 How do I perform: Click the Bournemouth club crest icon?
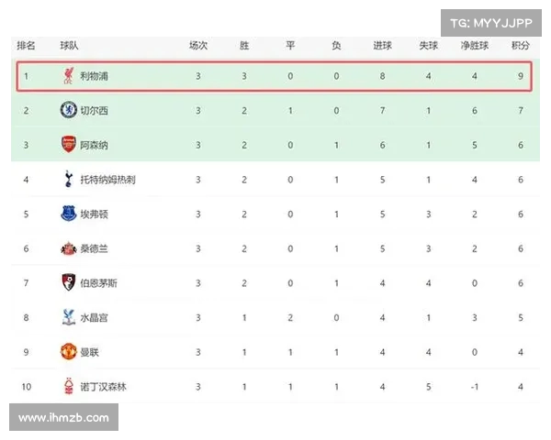(69, 282)
